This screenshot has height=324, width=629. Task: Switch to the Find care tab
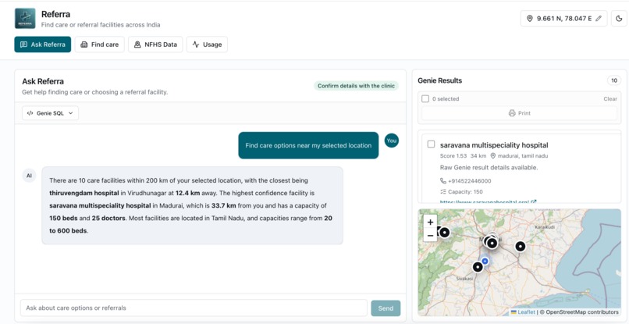pyautogui.click(x=99, y=45)
